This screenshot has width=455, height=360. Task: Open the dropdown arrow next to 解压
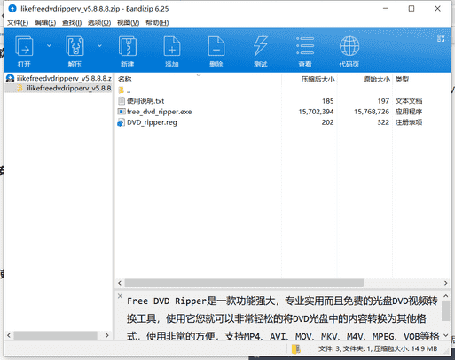point(99,45)
